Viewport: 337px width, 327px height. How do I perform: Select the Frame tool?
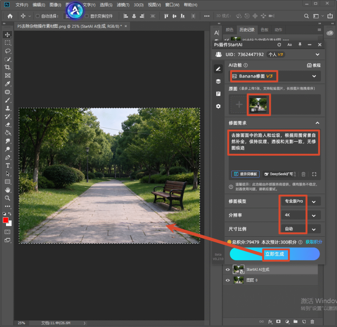click(x=8, y=75)
